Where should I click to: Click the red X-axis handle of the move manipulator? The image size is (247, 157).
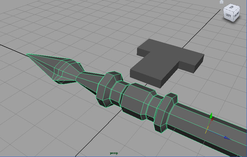point(212,119)
